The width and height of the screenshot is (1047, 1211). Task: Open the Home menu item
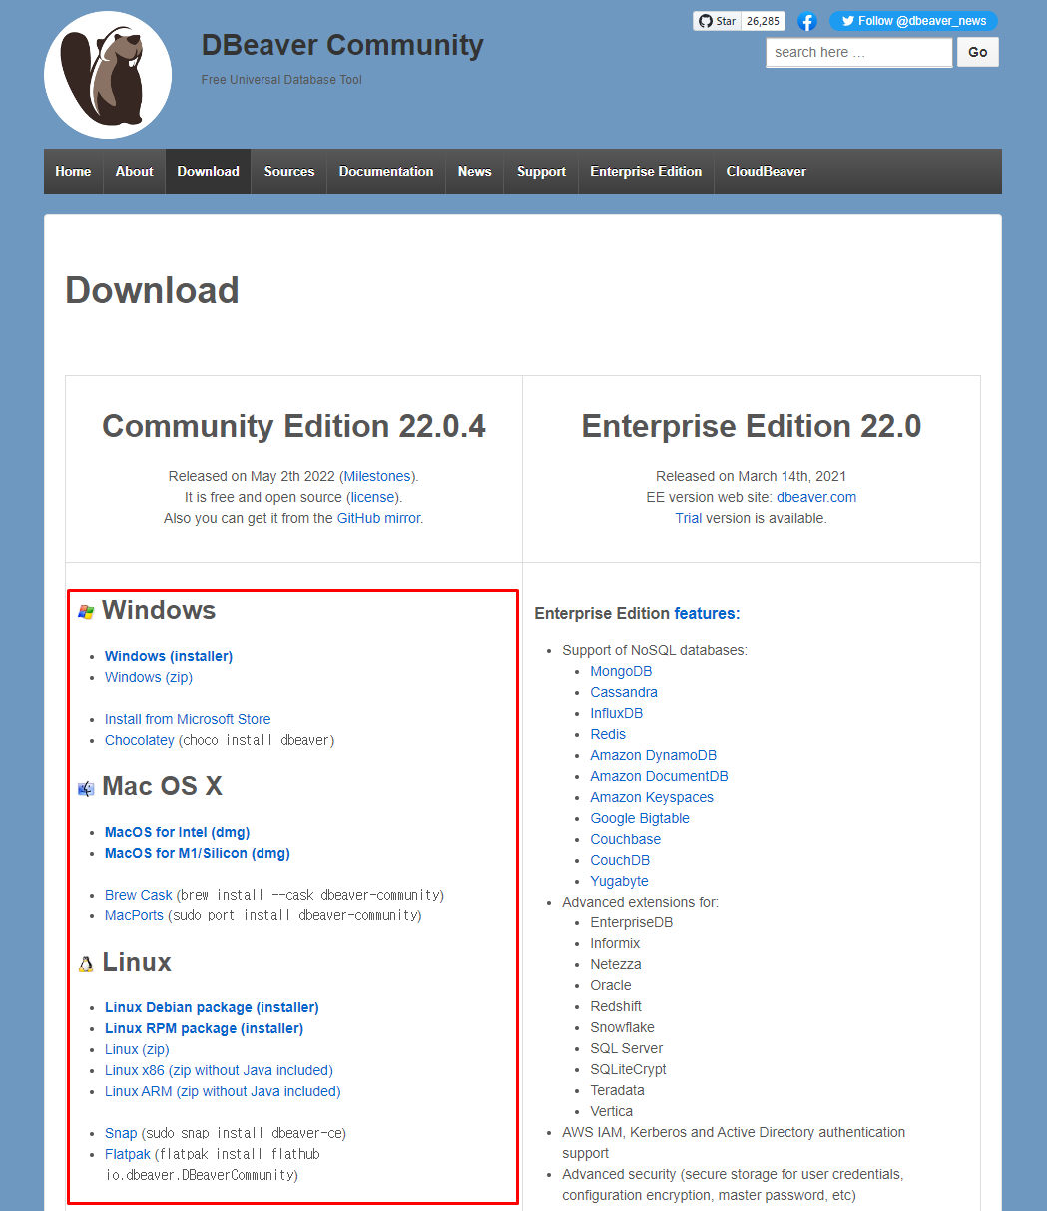[x=73, y=171]
